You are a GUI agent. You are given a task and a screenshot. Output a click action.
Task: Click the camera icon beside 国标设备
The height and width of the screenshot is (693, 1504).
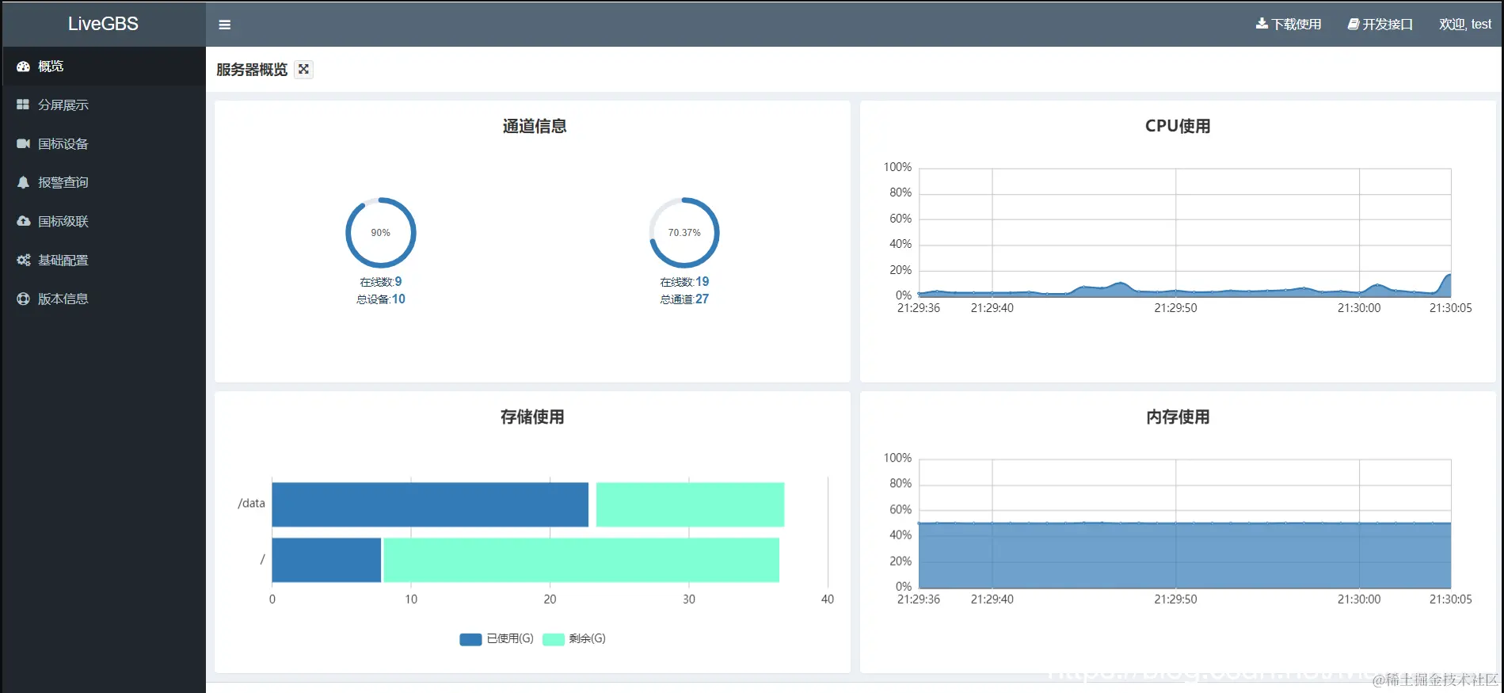click(x=23, y=143)
